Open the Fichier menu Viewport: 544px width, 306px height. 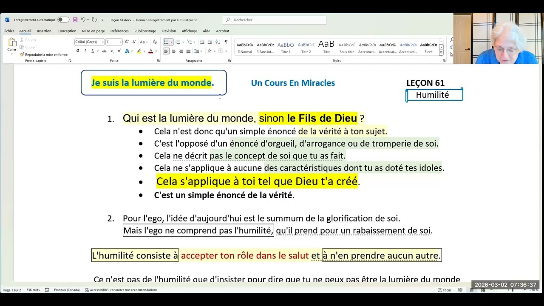[9, 31]
